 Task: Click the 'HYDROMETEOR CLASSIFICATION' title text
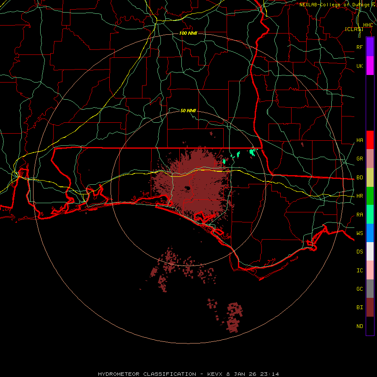click(x=147, y=374)
